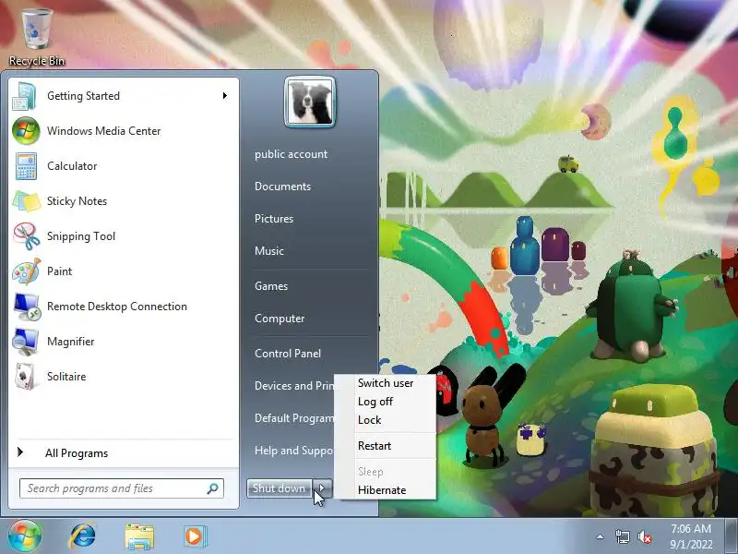
Task: Open Snipping Tool scissors icon
Action: [27, 236]
